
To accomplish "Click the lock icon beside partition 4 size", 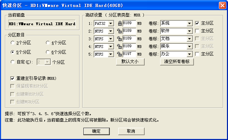I will (120, 46).
